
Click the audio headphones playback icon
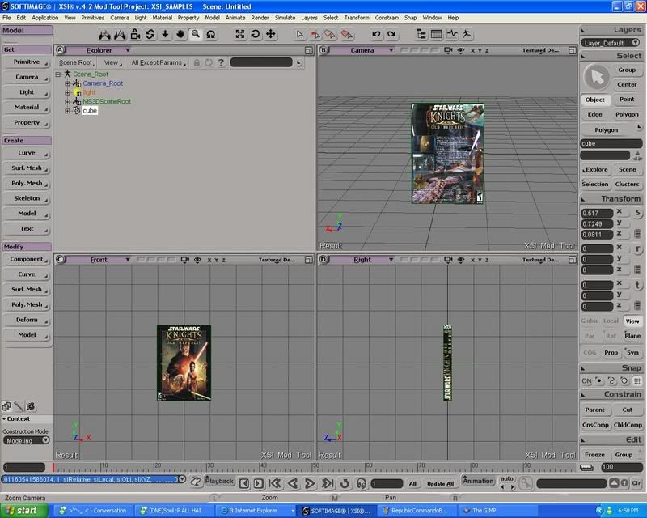(x=361, y=483)
